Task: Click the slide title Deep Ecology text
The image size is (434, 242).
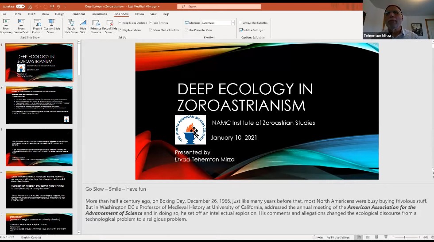Action: tap(245, 97)
